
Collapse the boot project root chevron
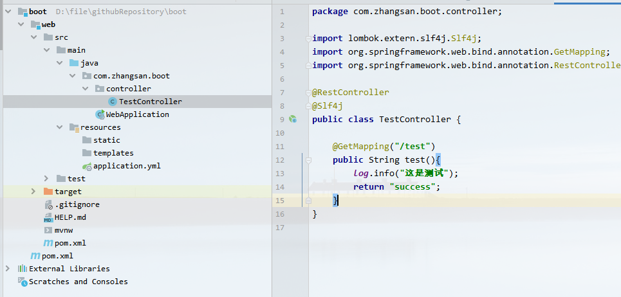[x=8, y=12]
